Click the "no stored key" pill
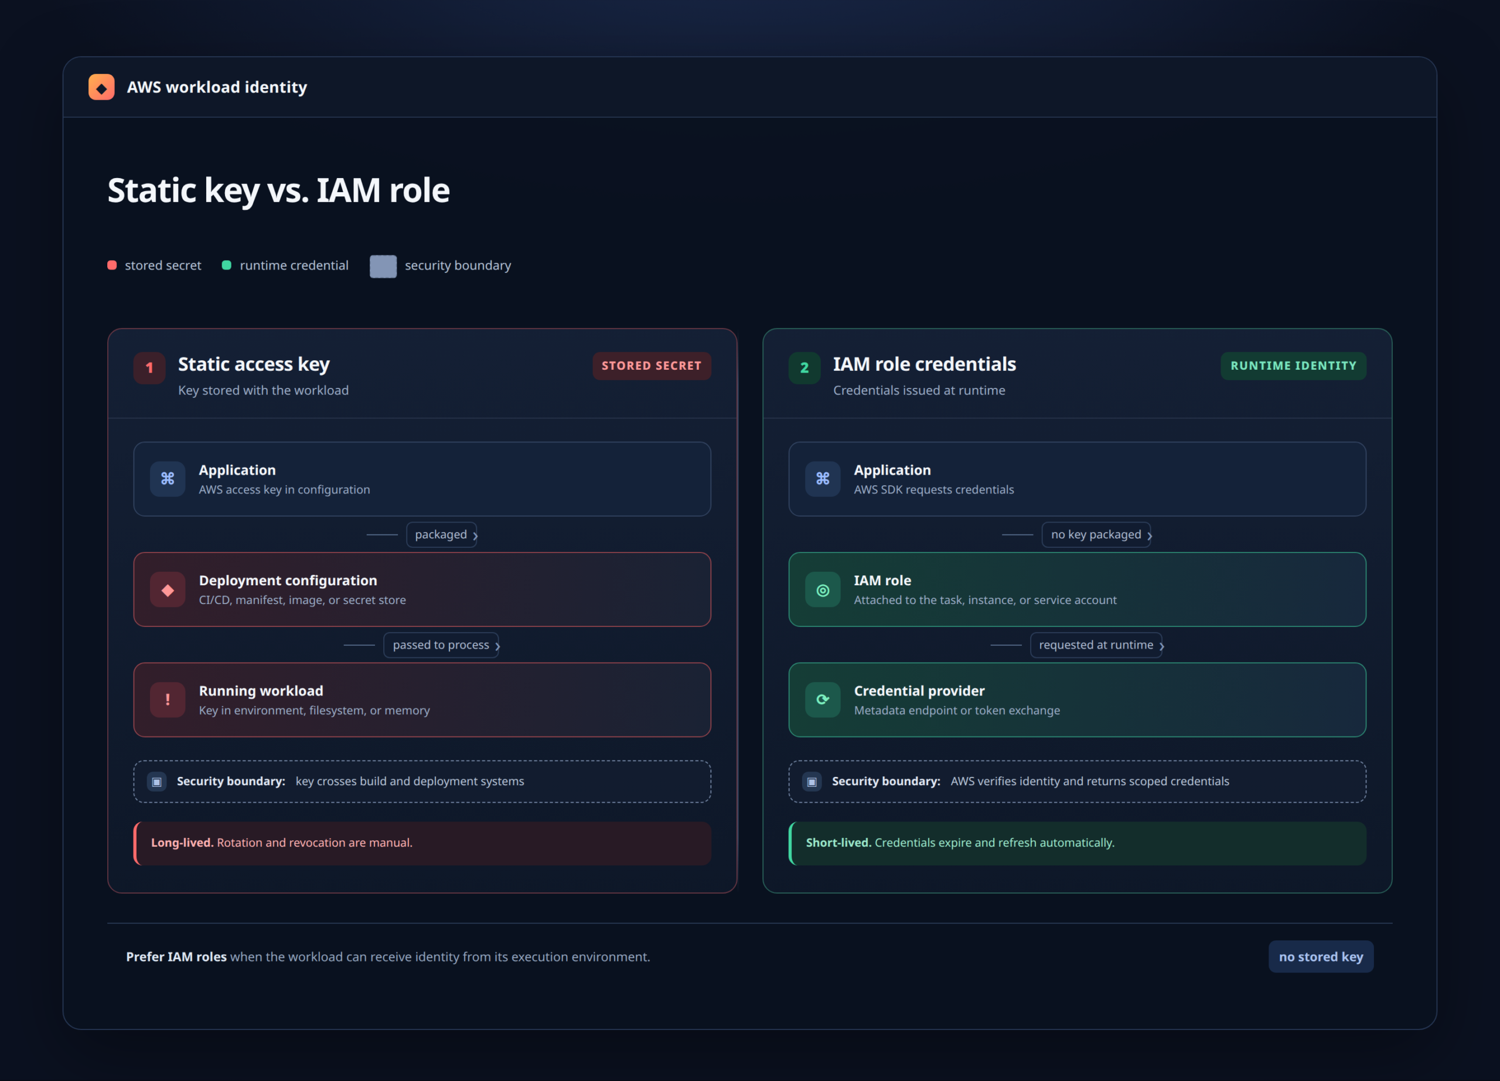Screen dimensions: 1500x1081 pyautogui.click(x=1321, y=957)
